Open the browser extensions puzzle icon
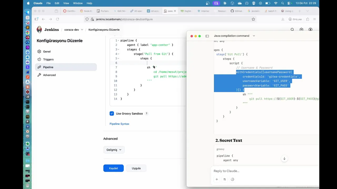Screen dimensions: 337x189 (308, 19)
